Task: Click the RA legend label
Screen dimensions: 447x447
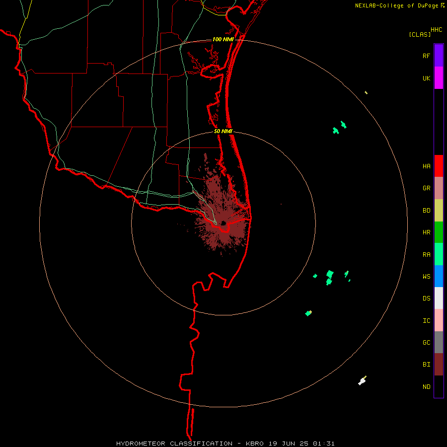Action: point(426,255)
